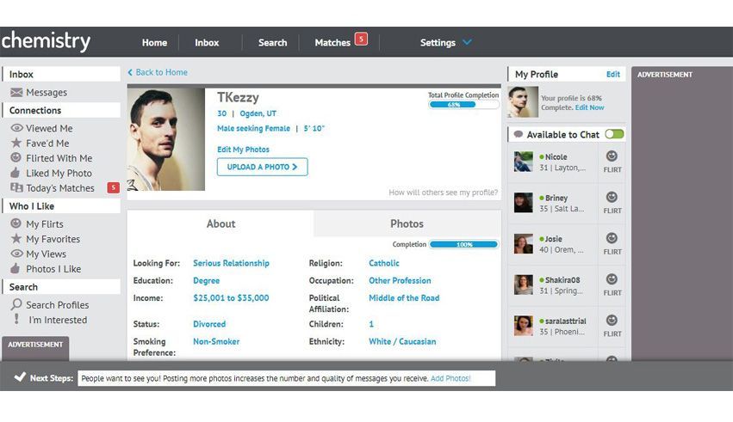Click I'm Interested exclamation icon

tap(17, 320)
